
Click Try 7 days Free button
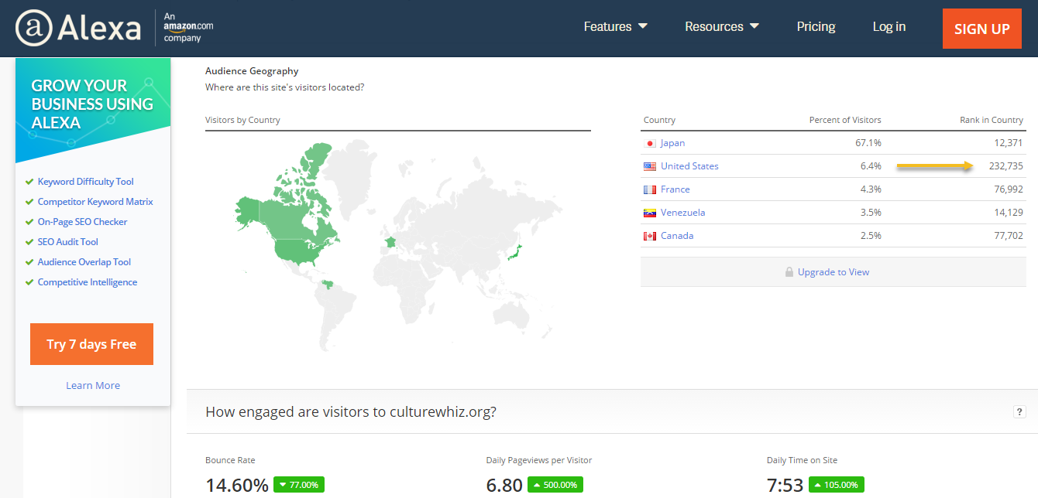point(91,344)
